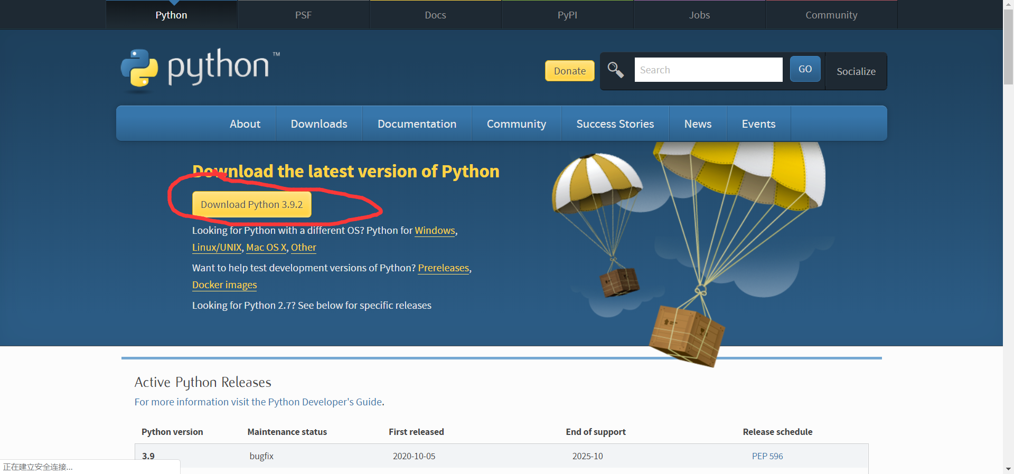
Task: Open the News menu
Action: 698,124
